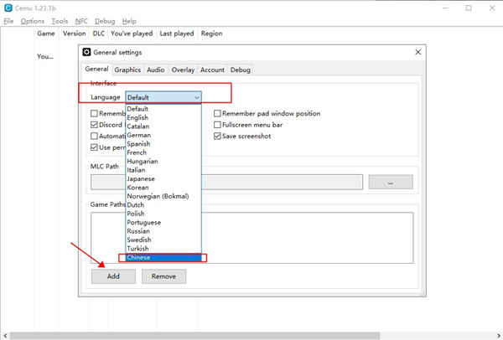Select Italian language option
Screen dimensions: 503x340
point(163,170)
